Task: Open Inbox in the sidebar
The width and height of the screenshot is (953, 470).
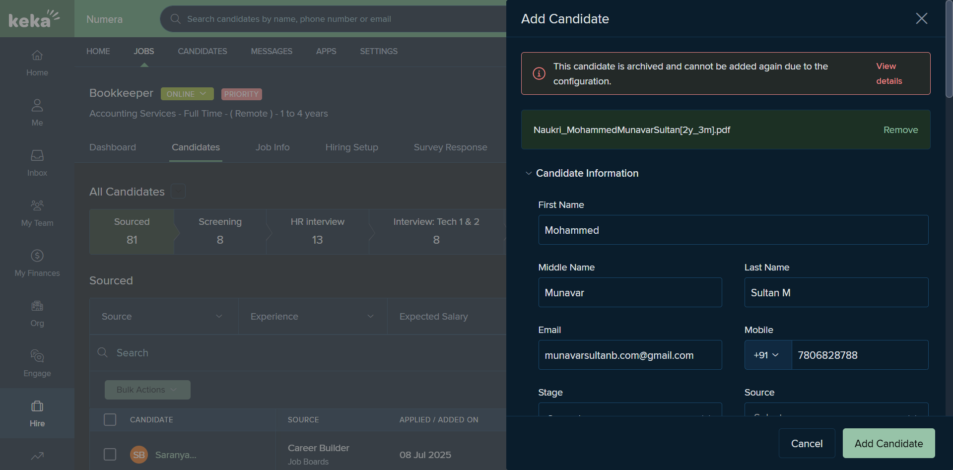Action: point(37,163)
